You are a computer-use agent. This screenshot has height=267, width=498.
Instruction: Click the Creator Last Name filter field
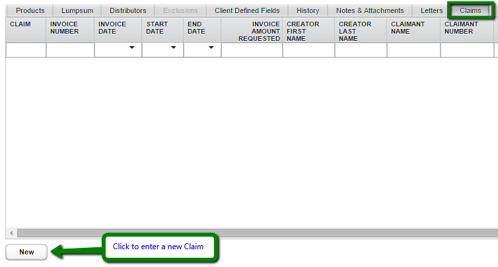361,50
